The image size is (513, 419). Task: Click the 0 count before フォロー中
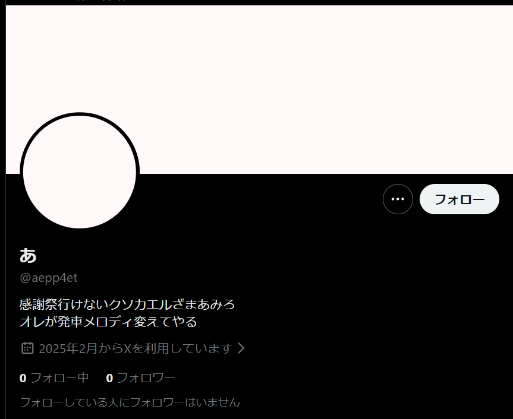[23, 378]
